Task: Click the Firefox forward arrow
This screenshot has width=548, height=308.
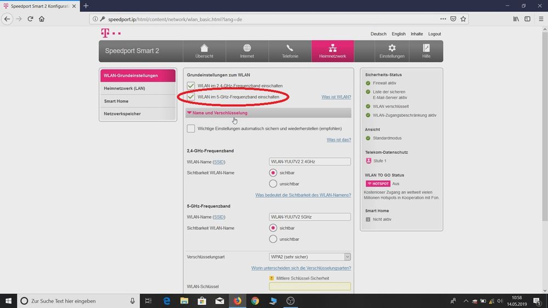Action: click(19, 19)
